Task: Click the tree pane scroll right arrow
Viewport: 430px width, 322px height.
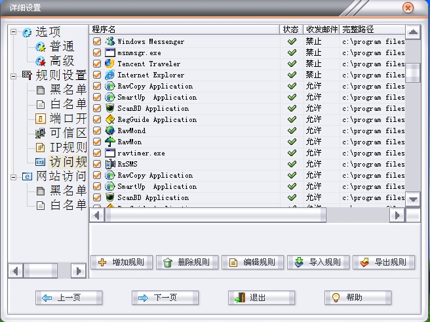Action: pos(79,271)
